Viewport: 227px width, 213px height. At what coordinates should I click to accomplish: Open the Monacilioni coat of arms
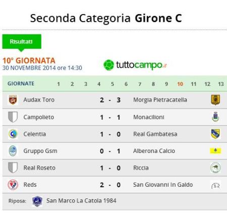(x=215, y=117)
